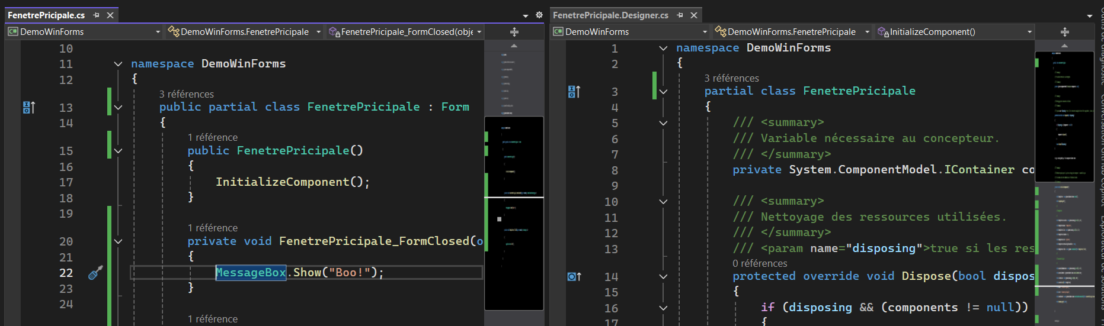Viewport: 1104px width, 326px height.
Task: Click 'System.ComponentModel.IContainer' on Designer line 8
Action: pyautogui.click(x=902, y=170)
